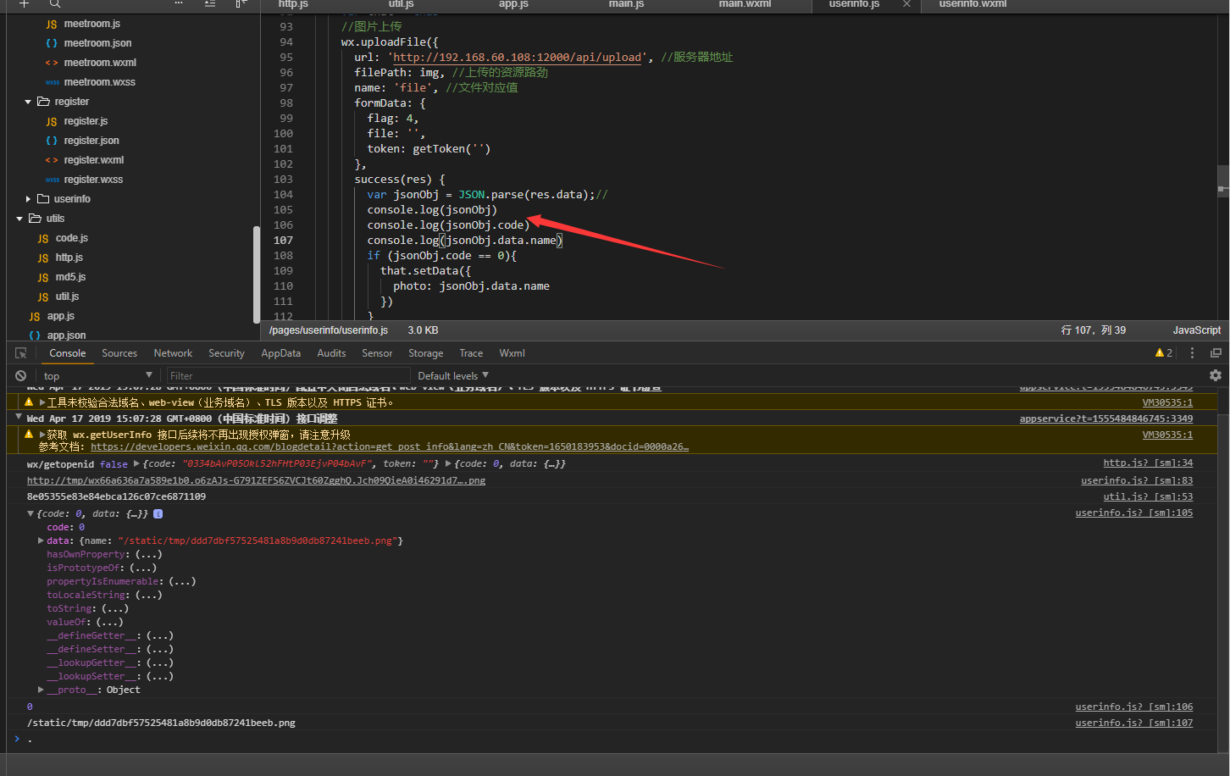Open source link userinfo.js? [sm]:83
Viewport: 1230px width, 776px height.
pos(1137,480)
